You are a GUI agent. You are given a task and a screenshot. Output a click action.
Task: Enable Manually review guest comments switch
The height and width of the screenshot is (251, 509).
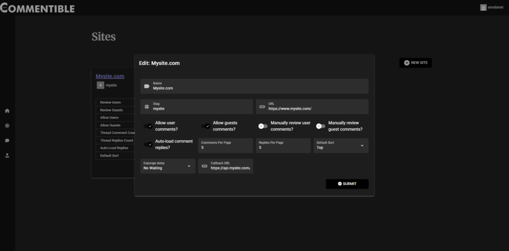(x=321, y=126)
